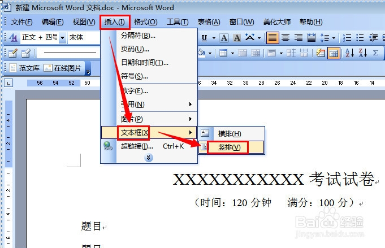Select the Draw Table pencil tool

[x=13, y=53]
